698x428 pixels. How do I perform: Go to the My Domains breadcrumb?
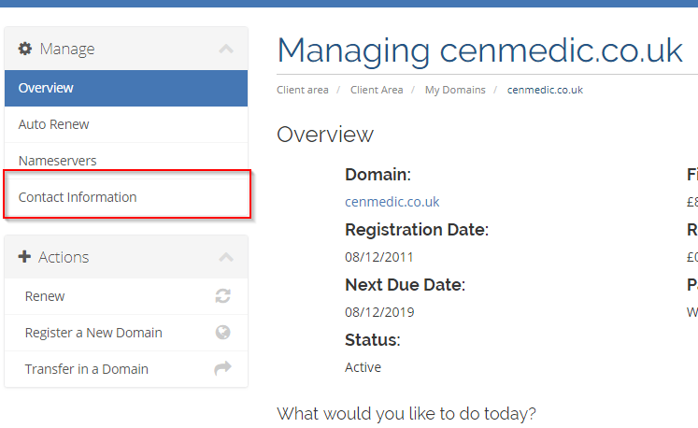(x=455, y=90)
